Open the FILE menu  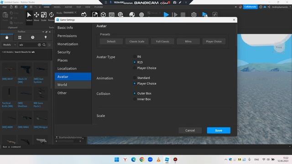coord(5,7)
